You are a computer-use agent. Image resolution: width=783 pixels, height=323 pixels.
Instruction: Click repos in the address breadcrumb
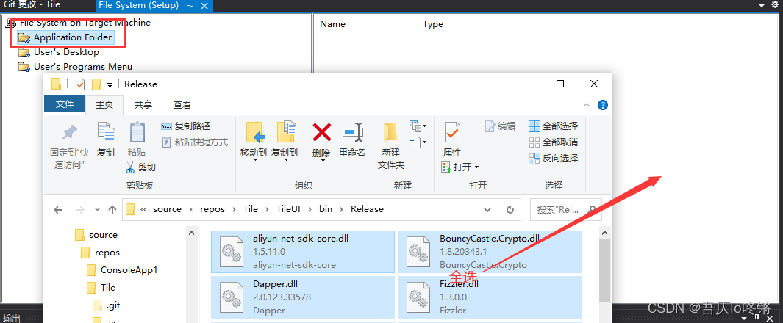213,209
